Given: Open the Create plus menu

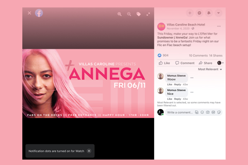Looking at the screenshot, I should [190, 13].
